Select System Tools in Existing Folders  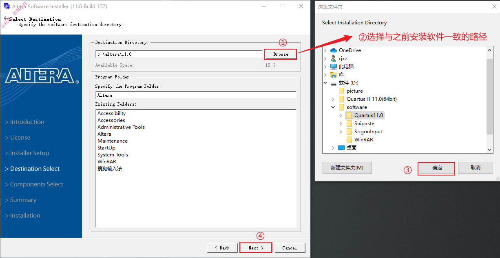(113, 155)
